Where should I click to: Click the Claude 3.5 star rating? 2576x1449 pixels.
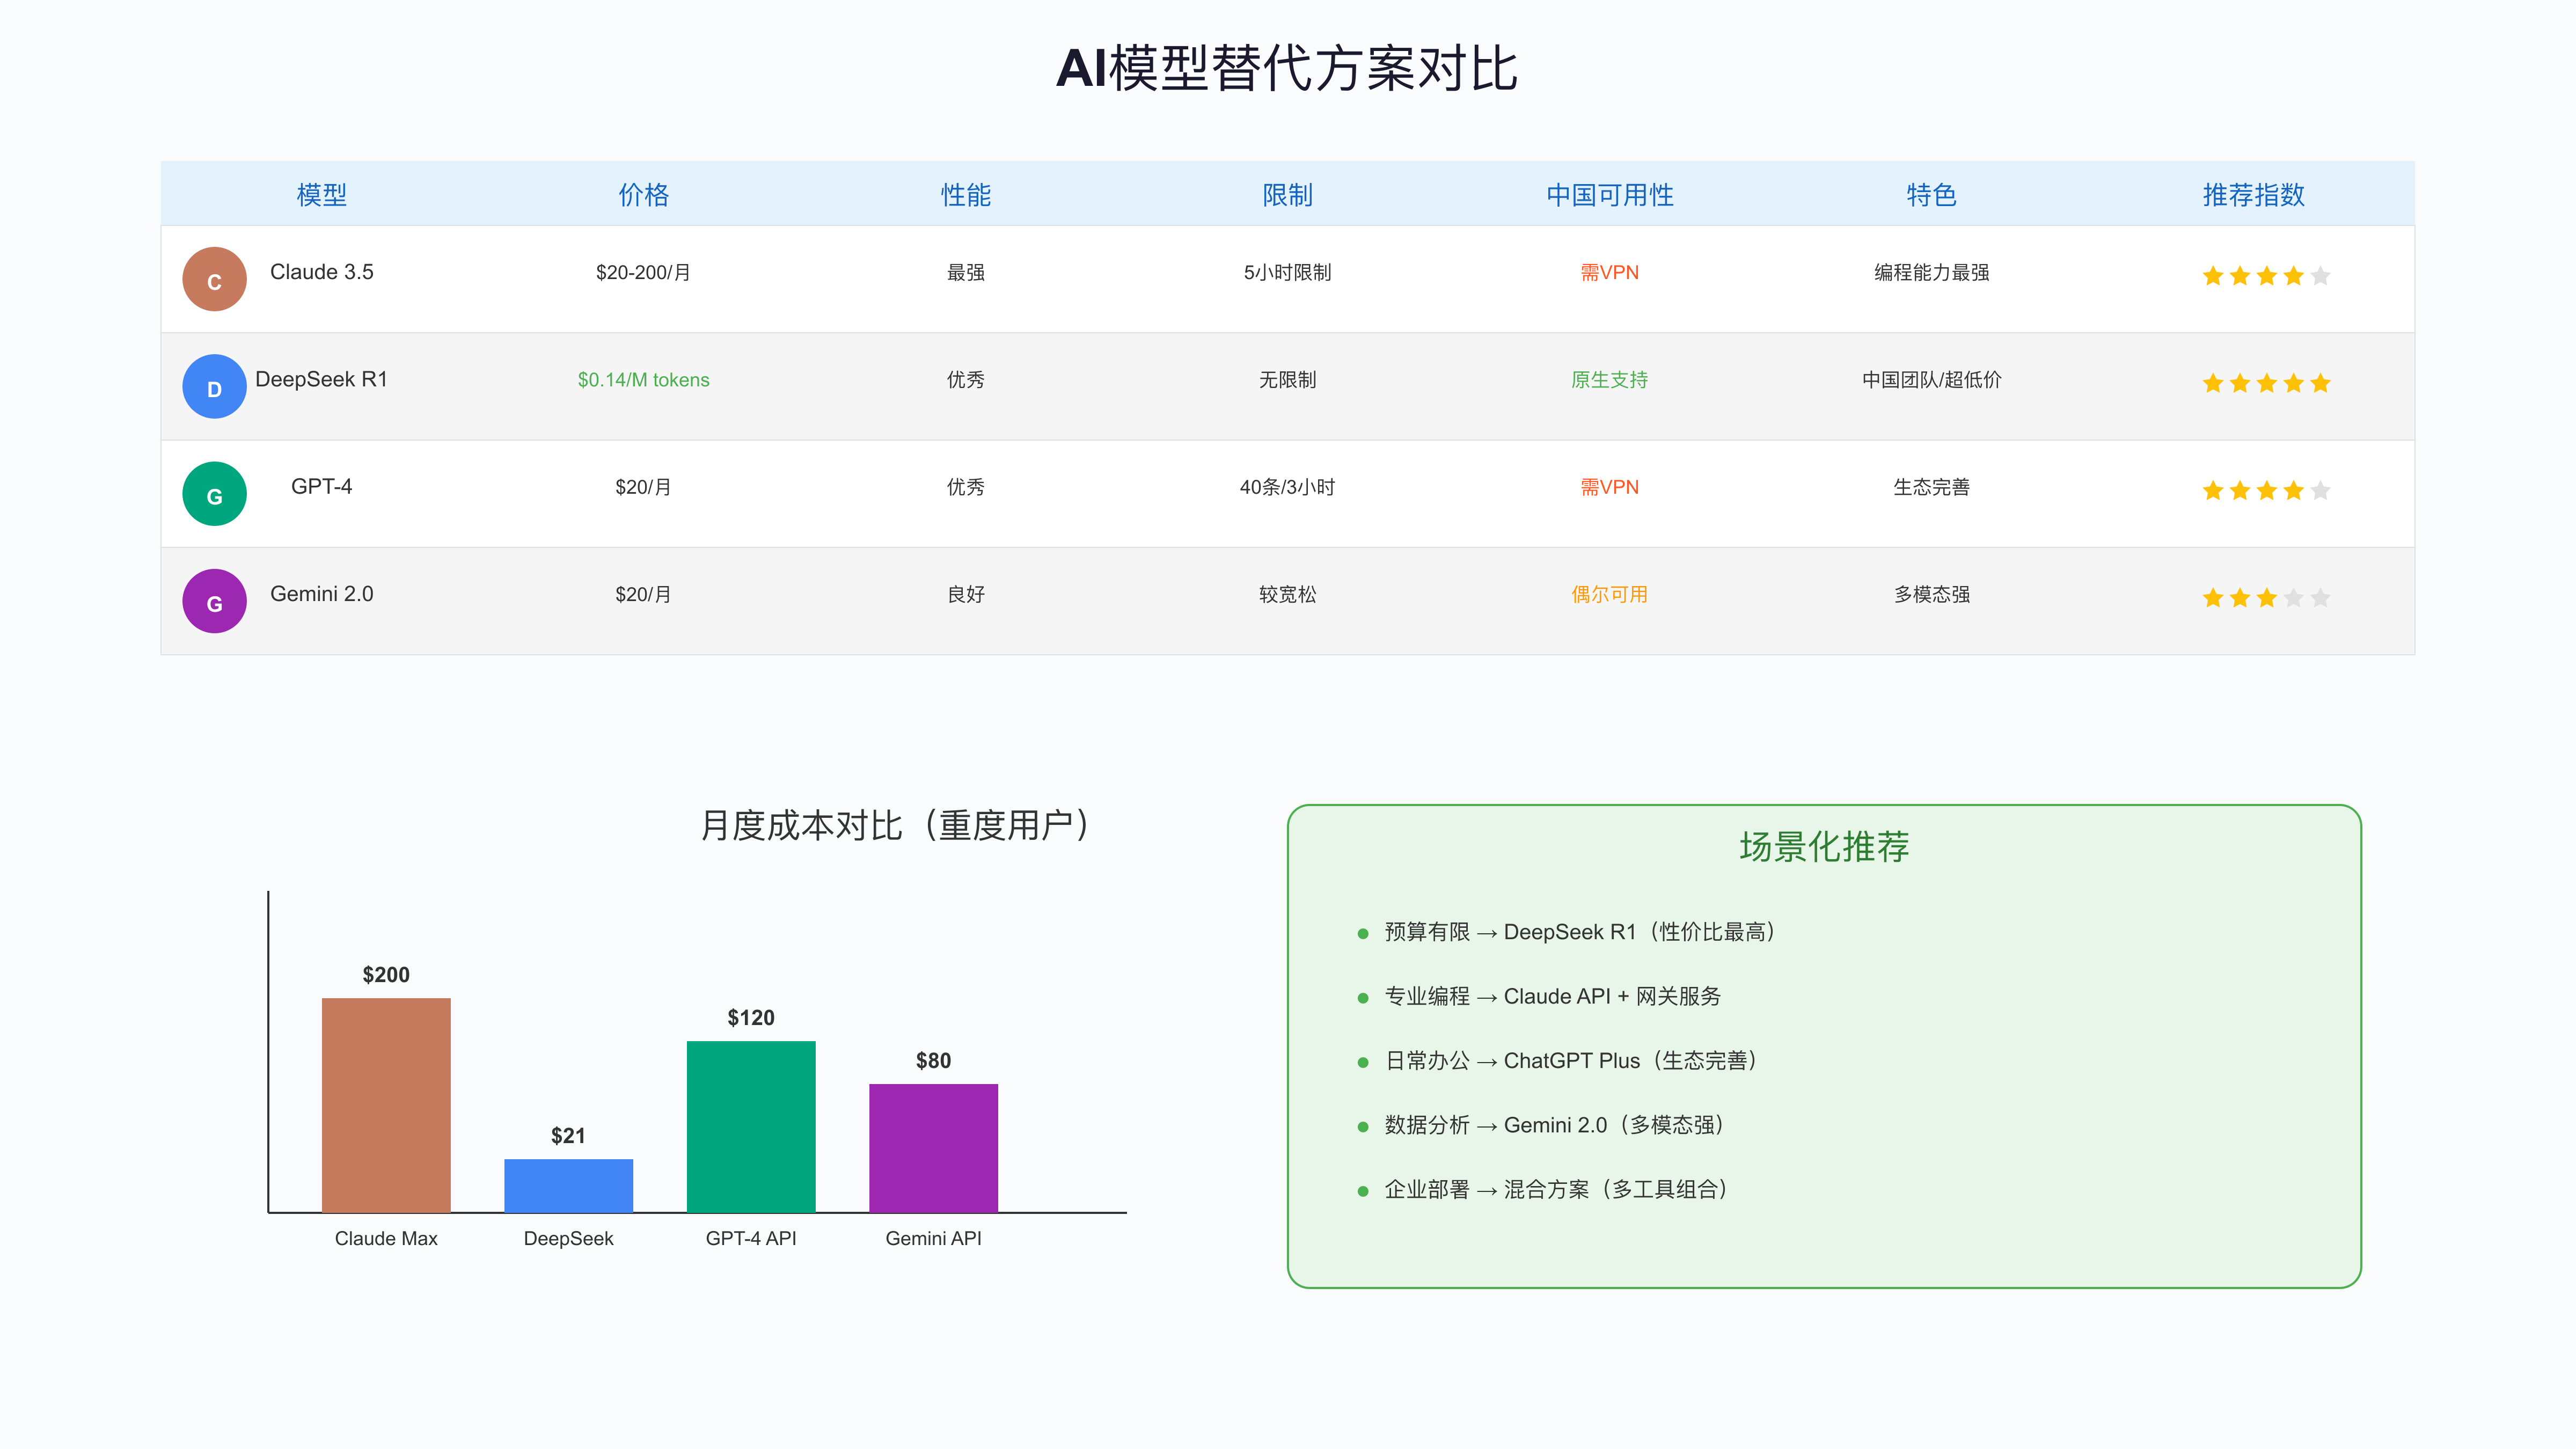pos(2266,276)
